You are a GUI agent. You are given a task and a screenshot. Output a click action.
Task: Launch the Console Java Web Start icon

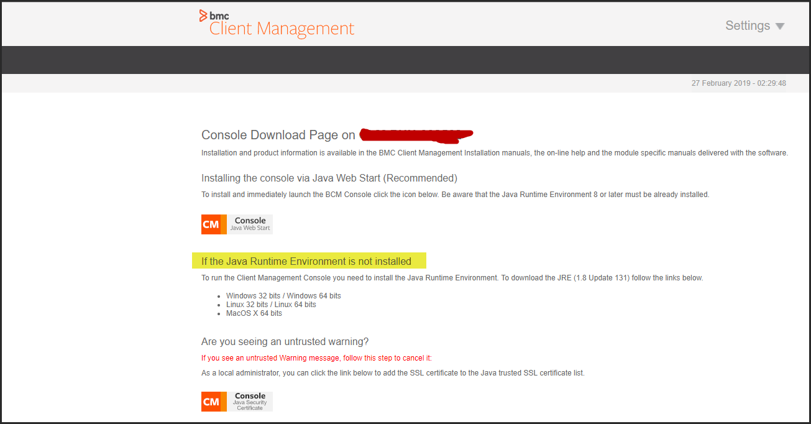point(237,224)
